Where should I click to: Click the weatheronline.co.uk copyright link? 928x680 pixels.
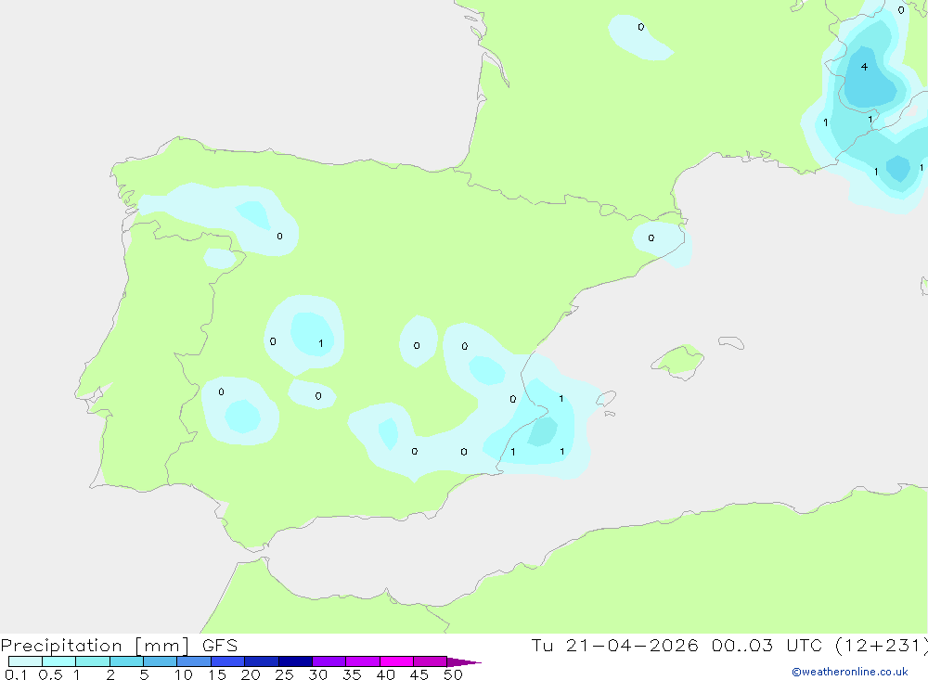point(850,672)
